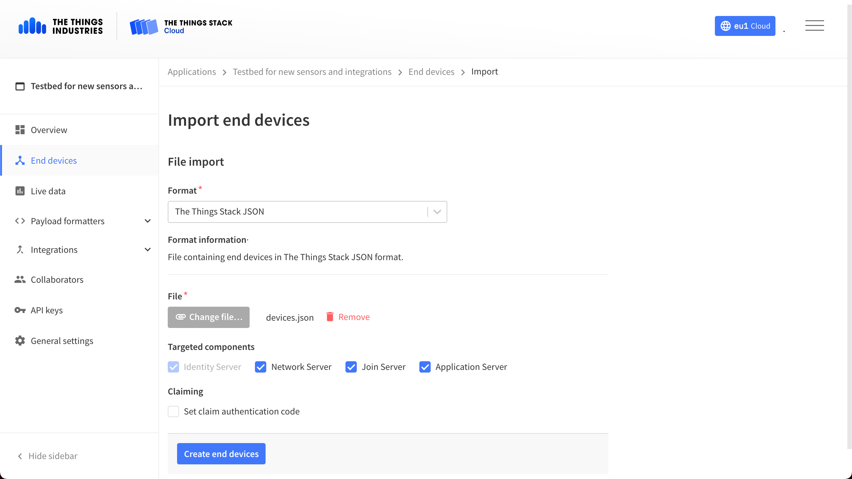Image resolution: width=852 pixels, height=479 pixels.
Task: Open Overview in the sidebar
Action: (80, 130)
